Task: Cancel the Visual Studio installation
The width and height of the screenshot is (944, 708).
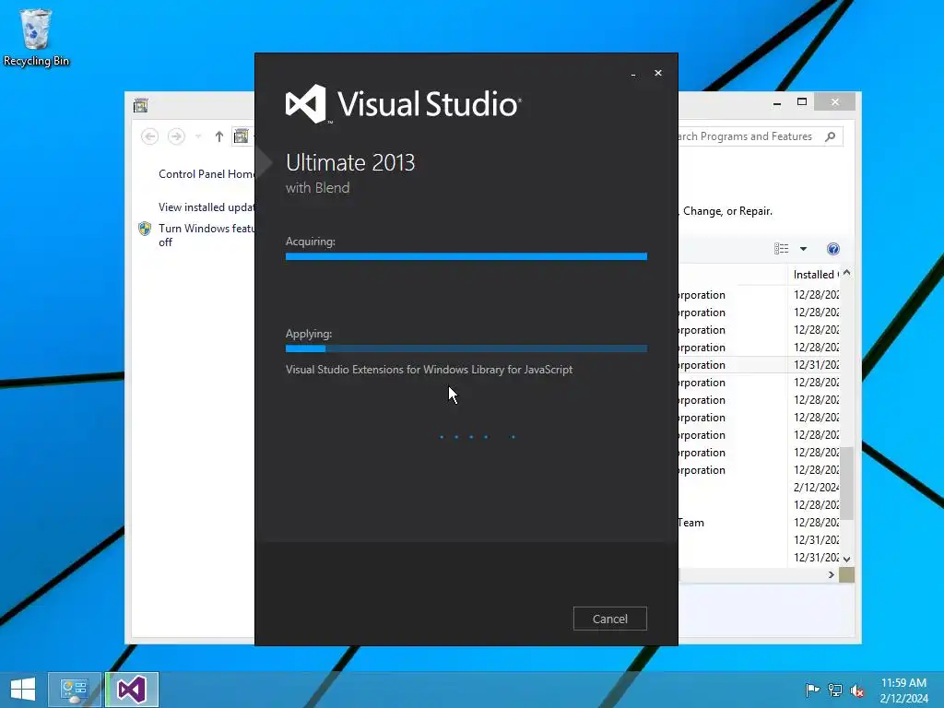Action: click(610, 619)
